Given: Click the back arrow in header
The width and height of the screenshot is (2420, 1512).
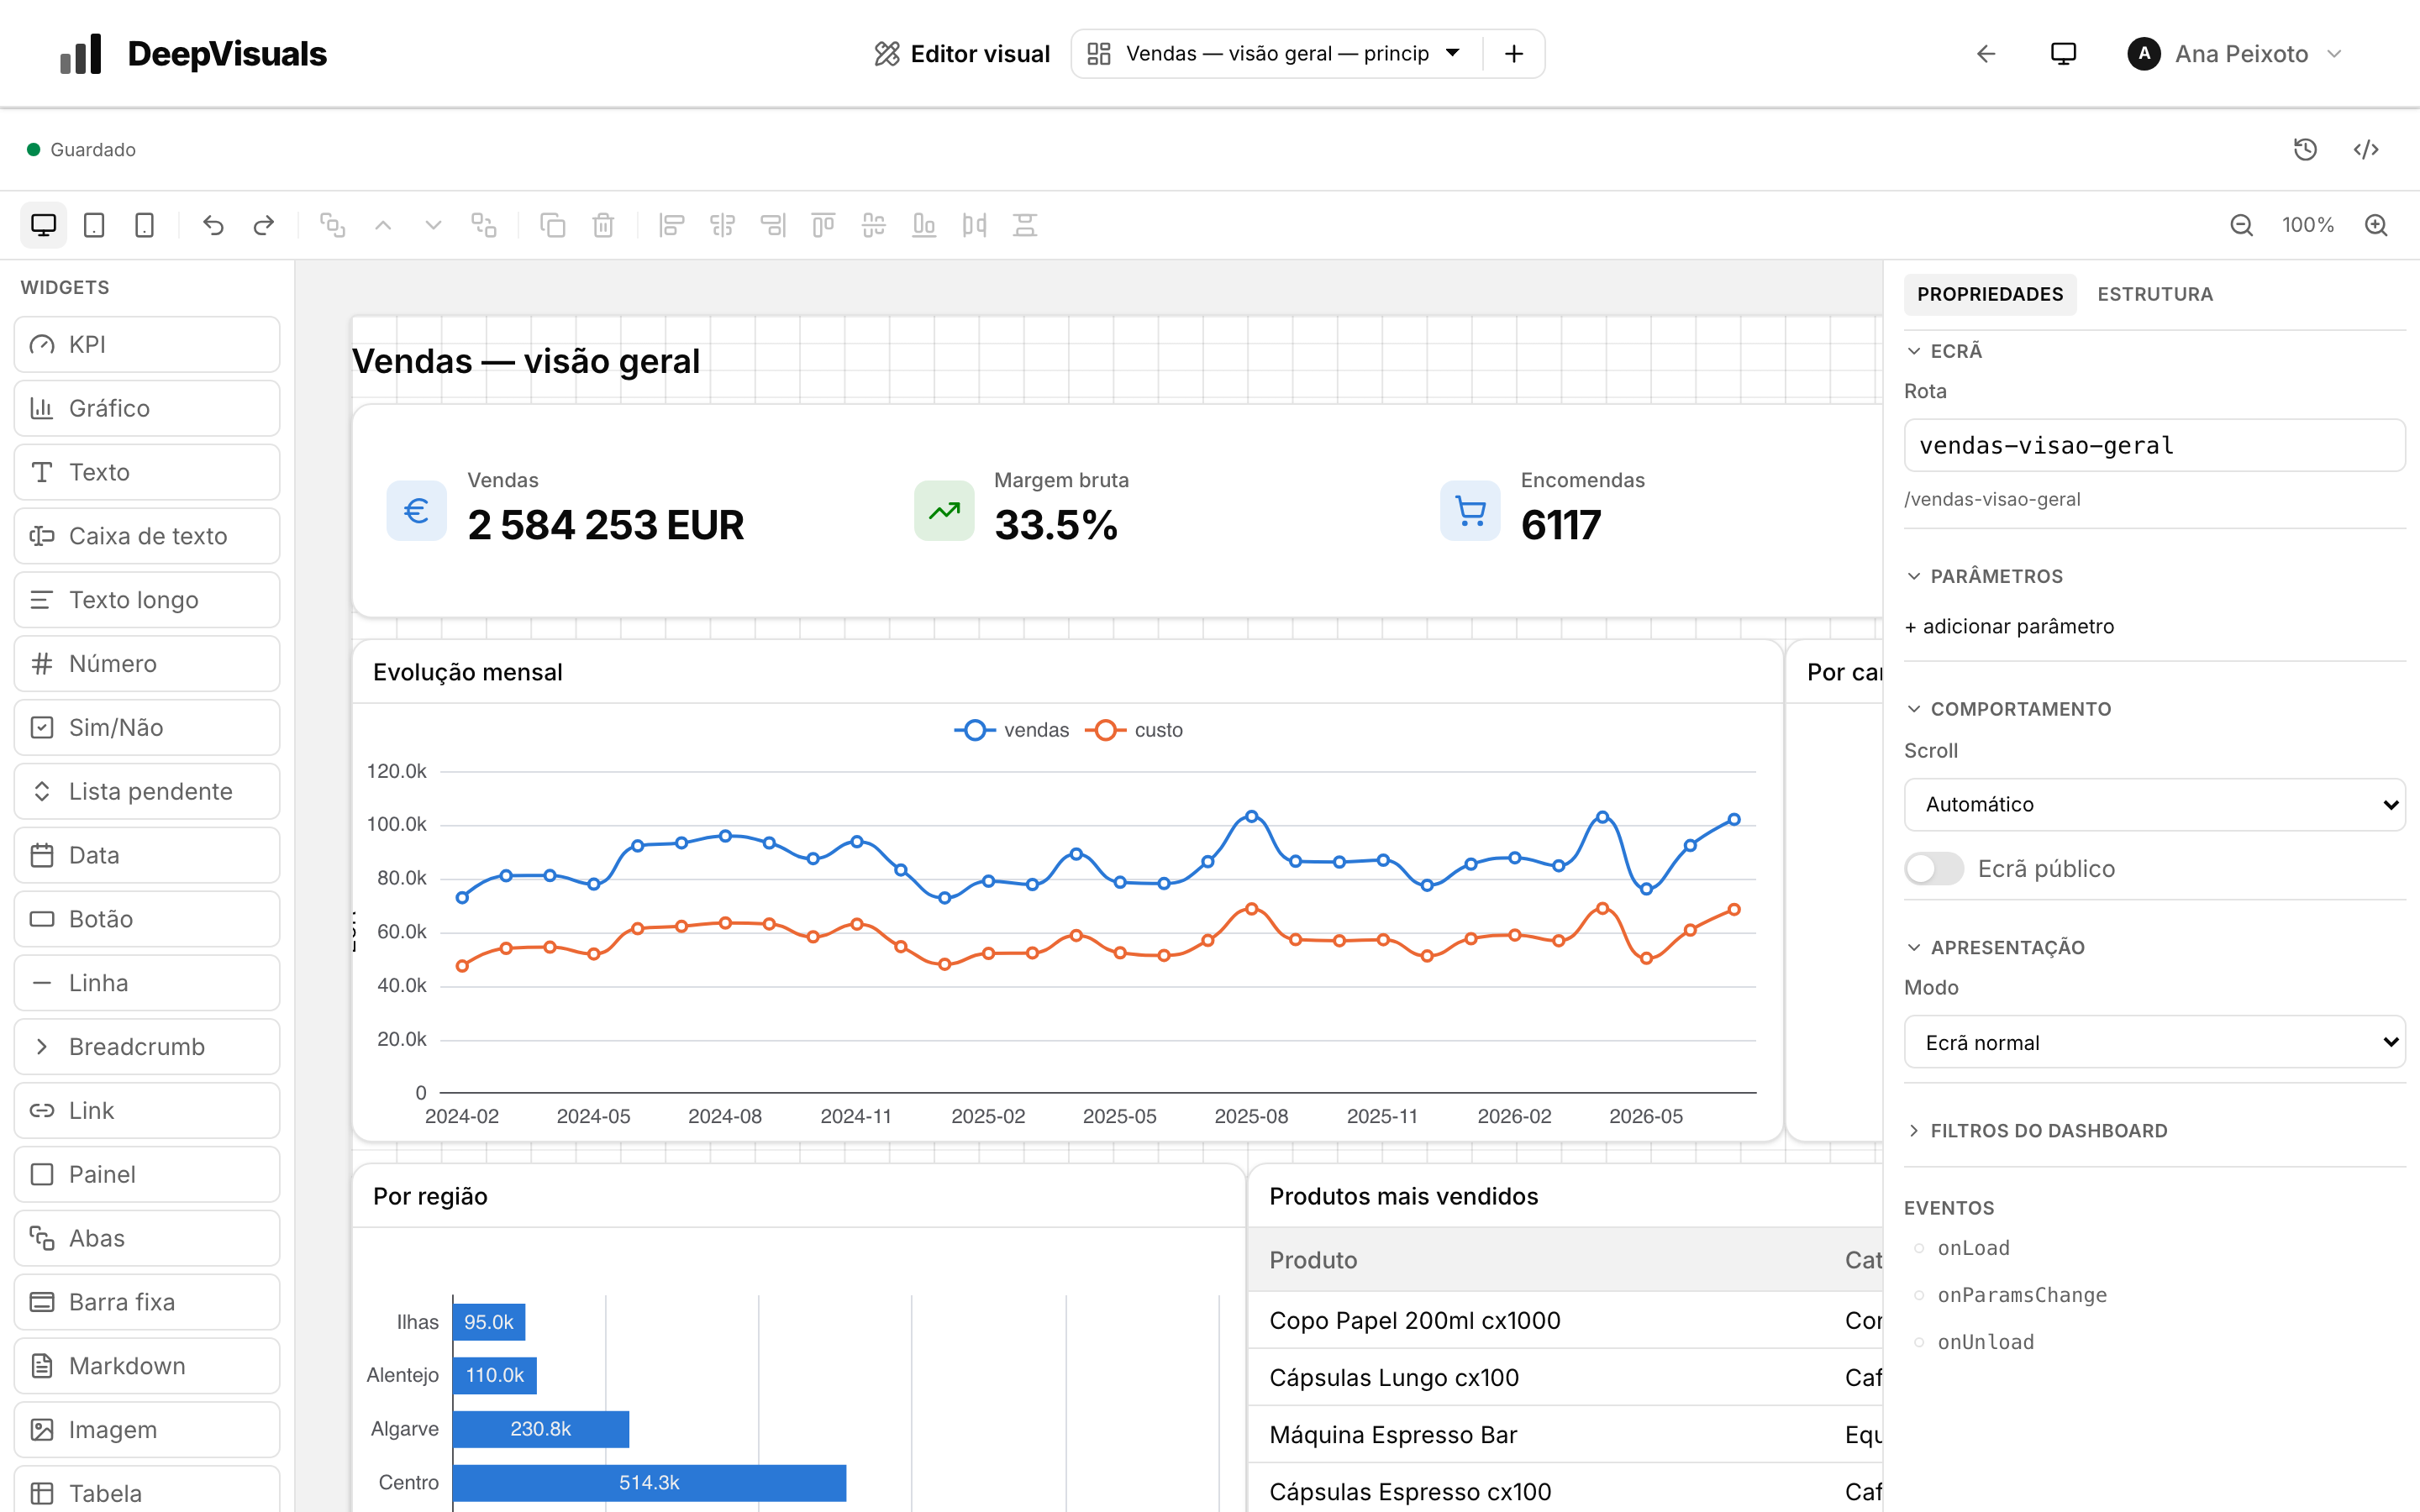Looking at the screenshot, I should (1986, 54).
